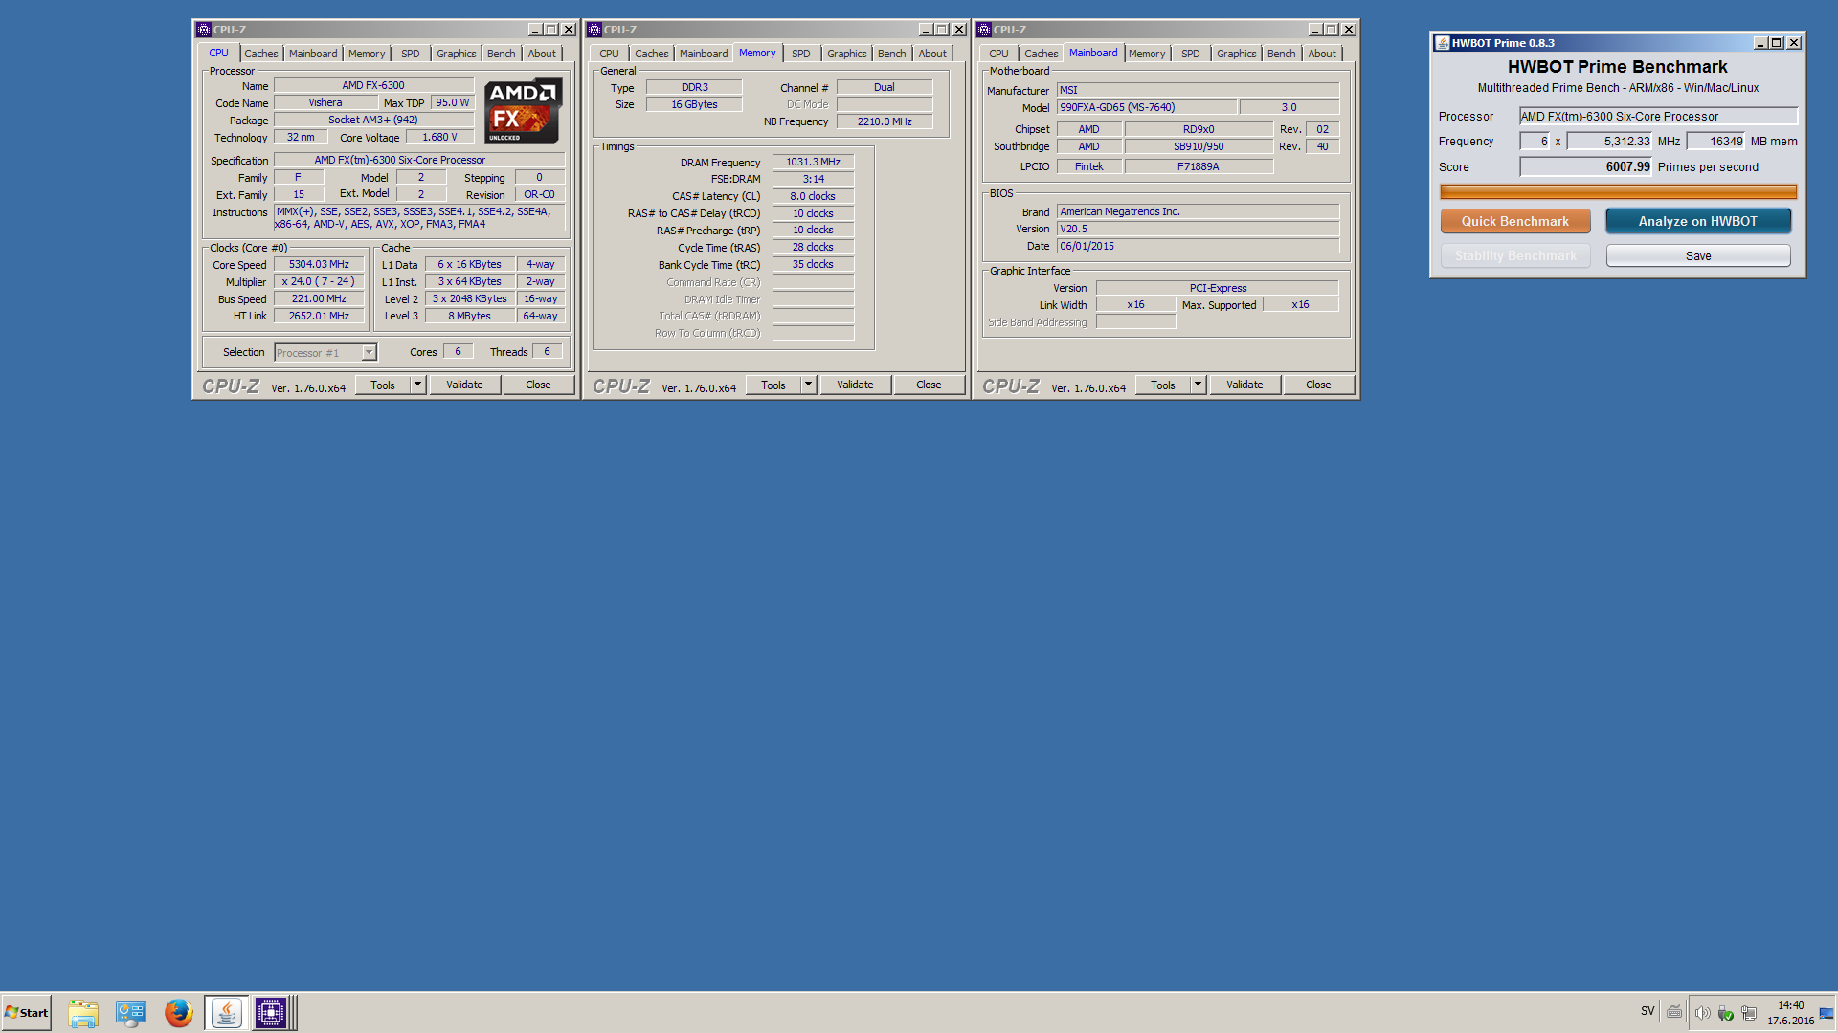Open About tab in first CPU-Z window
Image resolution: width=1838 pixels, height=1033 pixels.
point(542,54)
